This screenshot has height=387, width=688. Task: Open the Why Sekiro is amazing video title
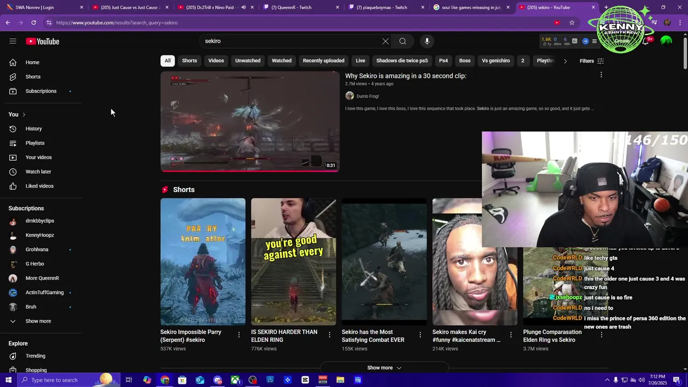406,76
